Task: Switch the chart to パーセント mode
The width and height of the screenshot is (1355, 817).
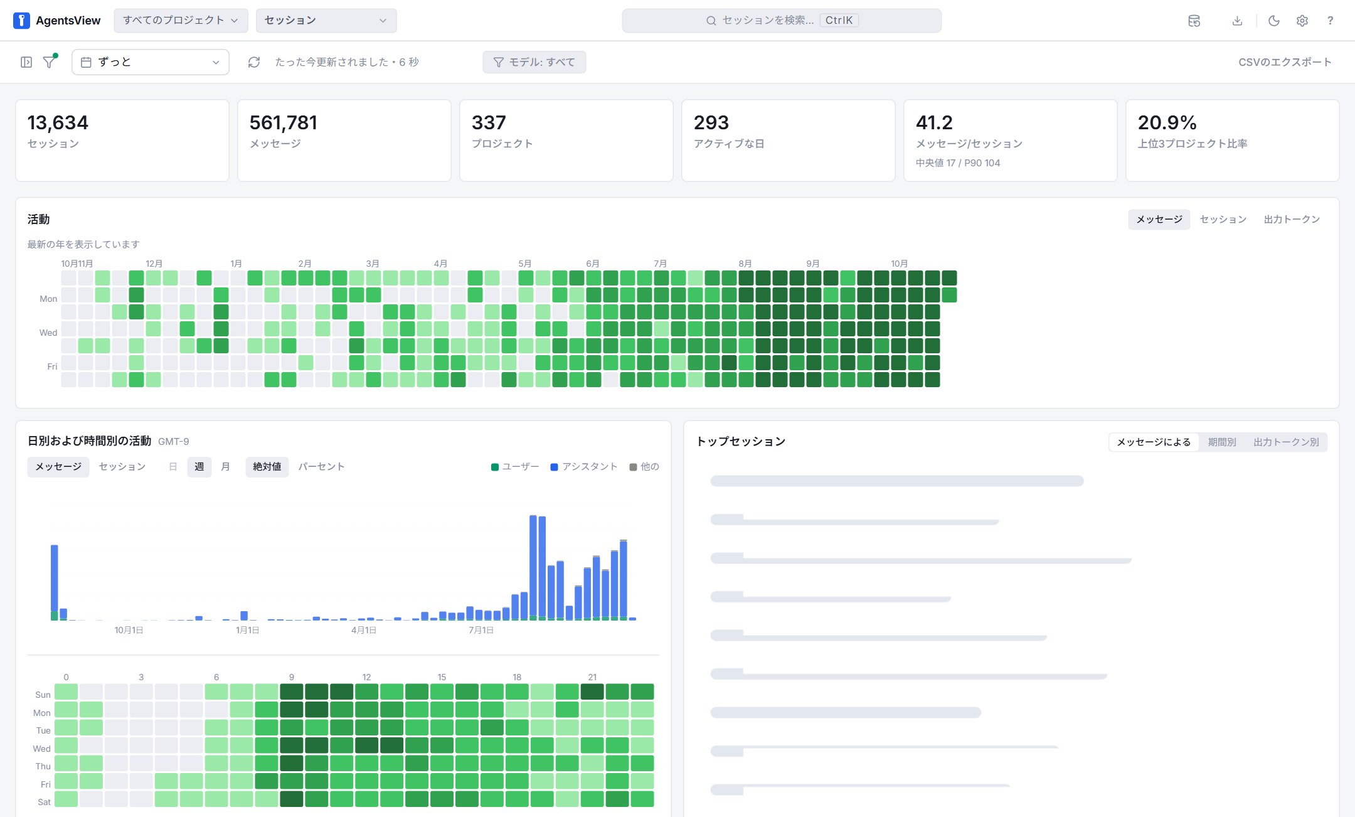Action: [x=321, y=467]
